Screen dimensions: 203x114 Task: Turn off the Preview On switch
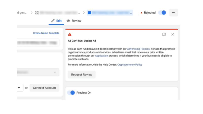click(x=71, y=93)
